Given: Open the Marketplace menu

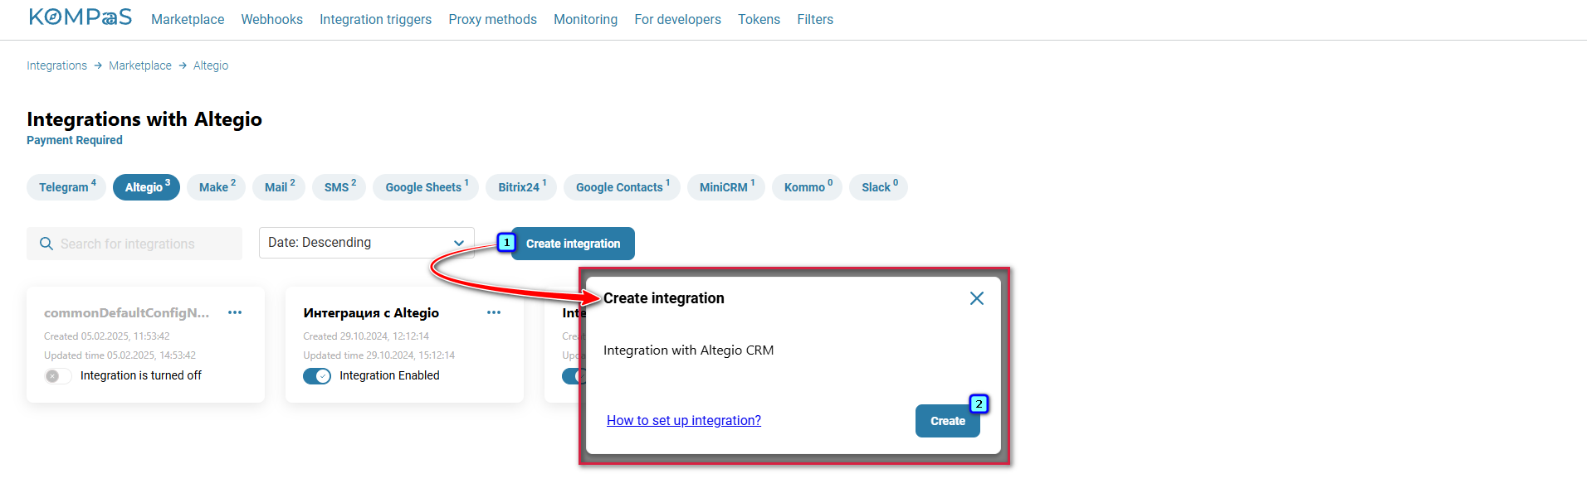Looking at the screenshot, I should 188,19.
